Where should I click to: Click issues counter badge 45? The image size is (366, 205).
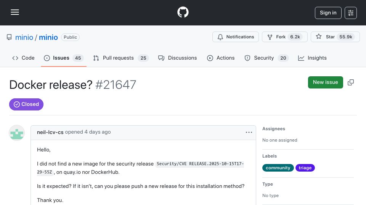(78, 58)
